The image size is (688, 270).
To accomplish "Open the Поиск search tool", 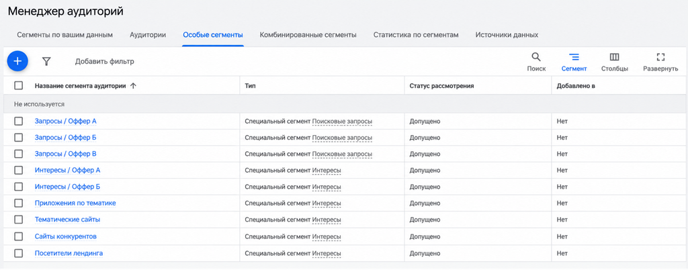I will click(x=536, y=62).
